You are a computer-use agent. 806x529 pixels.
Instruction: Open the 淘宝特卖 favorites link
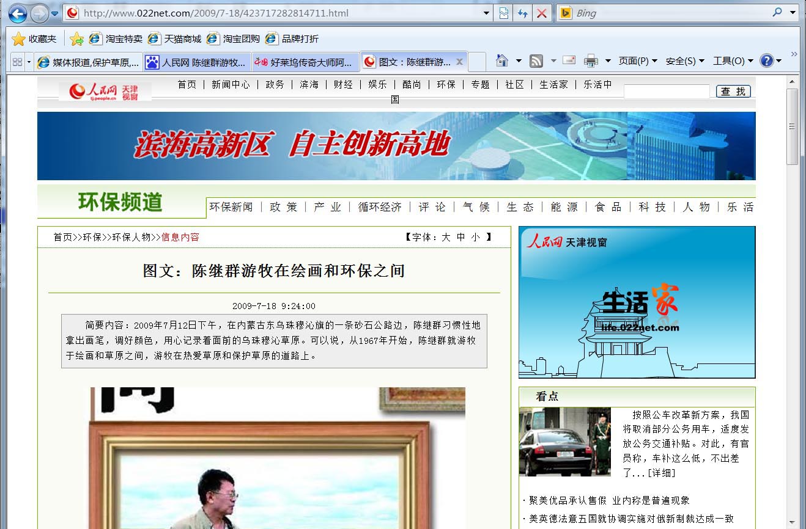click(x=116, y=39)
